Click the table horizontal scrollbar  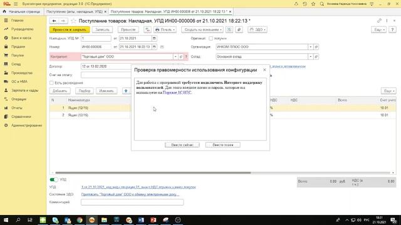pos(153,172)
